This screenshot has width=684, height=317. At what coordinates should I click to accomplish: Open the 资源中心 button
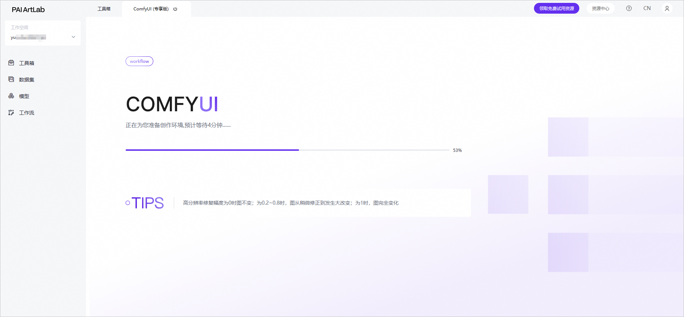click(x=601, y=8)
